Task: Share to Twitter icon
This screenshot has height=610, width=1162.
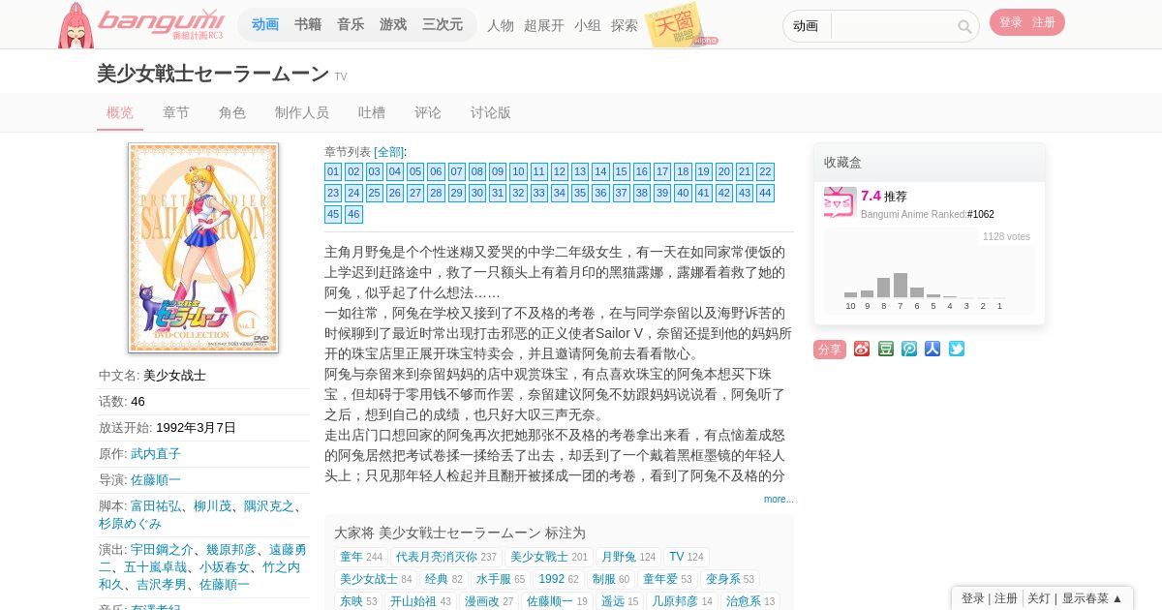Action: point(957,349)
